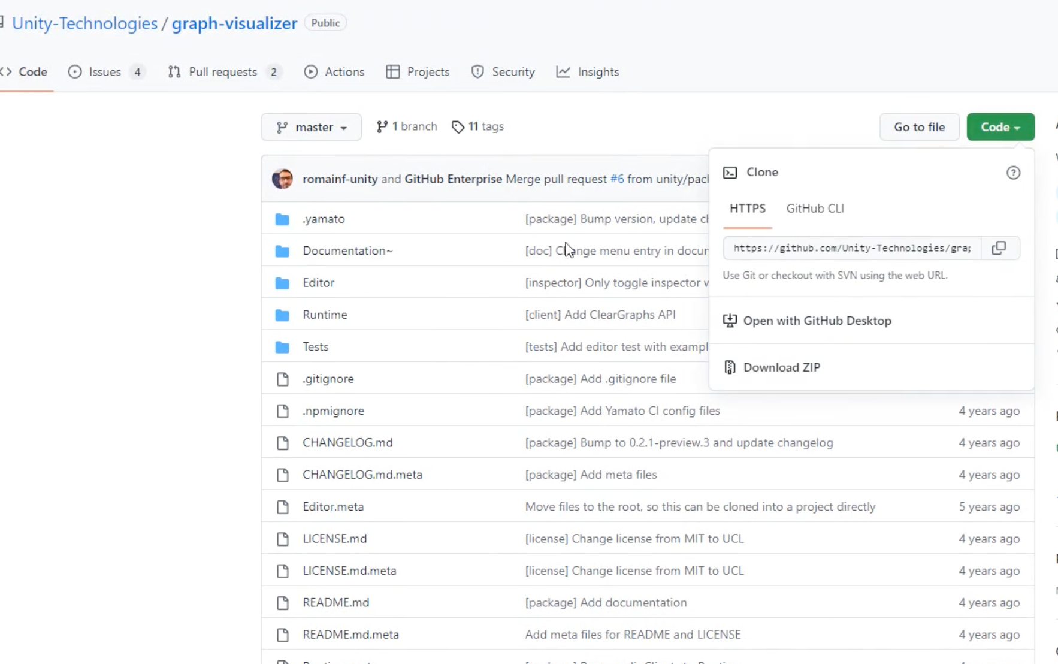This screenshot has width=1058, height=664.
Task: Click the Issues circle icon
Action: click(x=75, y=72)
